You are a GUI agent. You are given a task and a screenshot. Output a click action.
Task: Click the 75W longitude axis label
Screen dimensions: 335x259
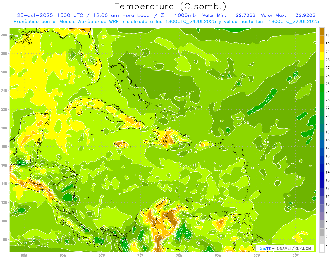point(140,255)
